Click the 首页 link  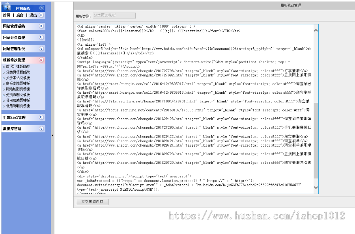tap(7, 15)
